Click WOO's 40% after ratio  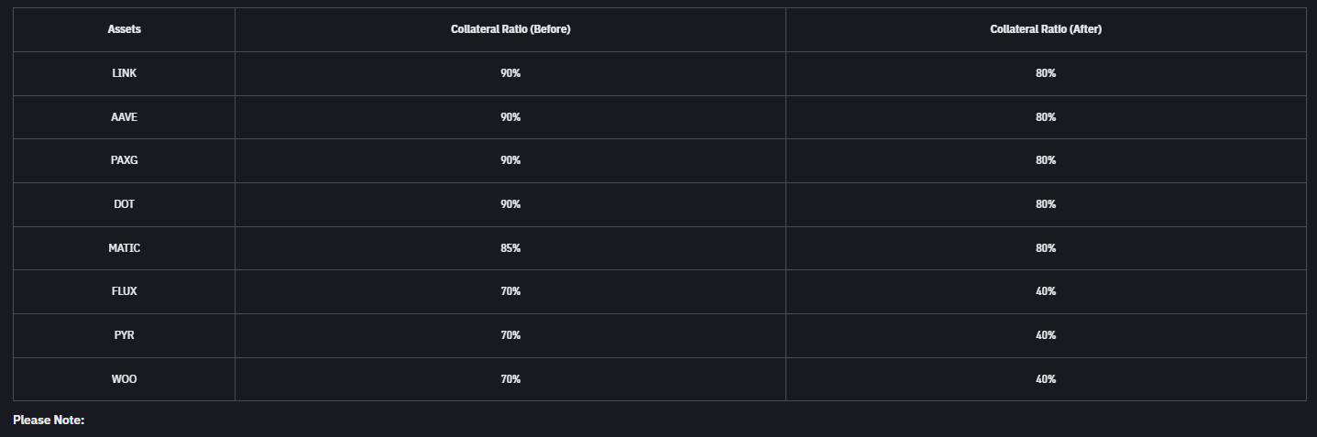(1046, 379)
